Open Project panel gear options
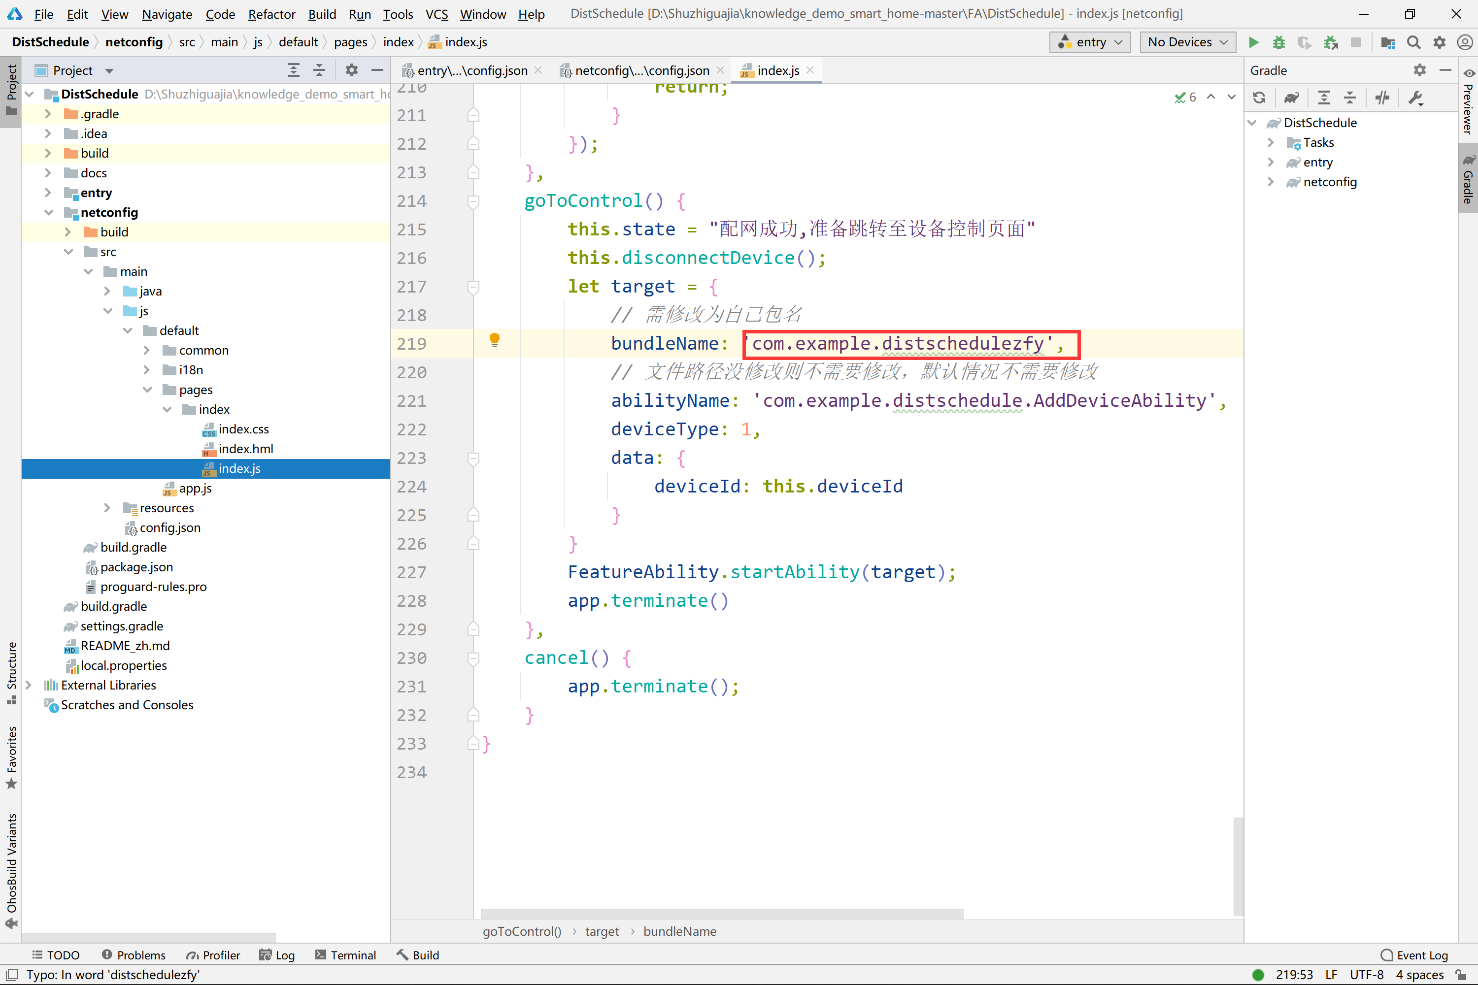Viewport: 1478px width, 985px height. (x=351, y=70)
